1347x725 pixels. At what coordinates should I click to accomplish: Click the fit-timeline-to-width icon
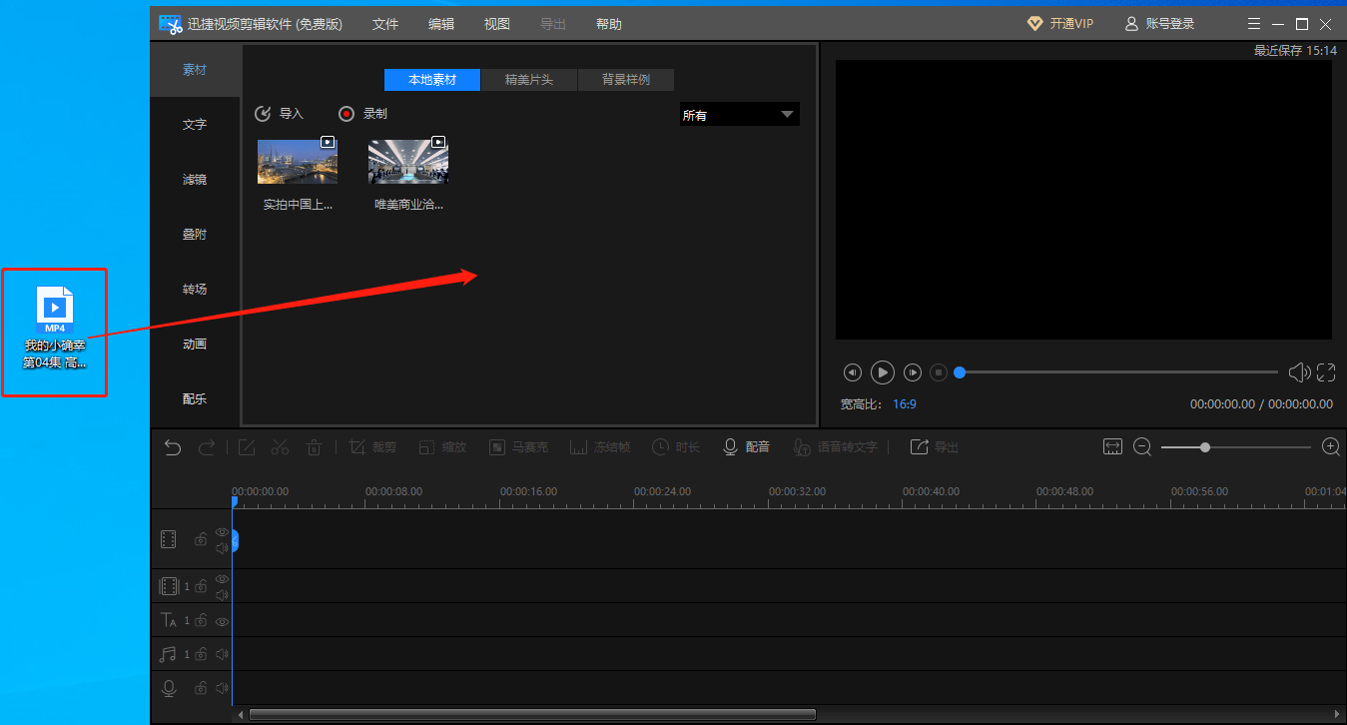pyautogui.click(x=1113, y=447)
